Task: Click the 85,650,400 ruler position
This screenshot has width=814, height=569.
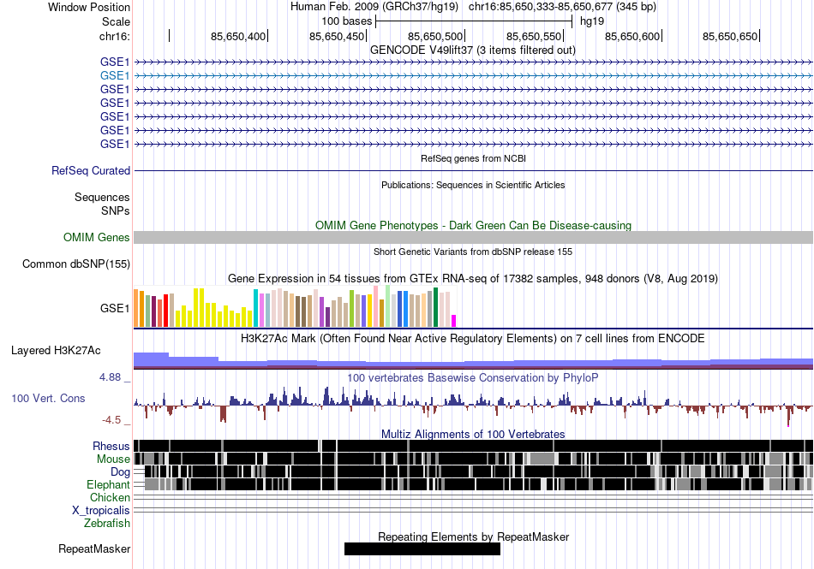Action: (238, 36)
